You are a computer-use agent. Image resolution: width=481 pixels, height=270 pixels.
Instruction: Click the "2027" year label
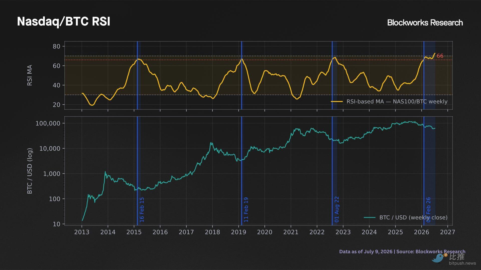point(448,232)
